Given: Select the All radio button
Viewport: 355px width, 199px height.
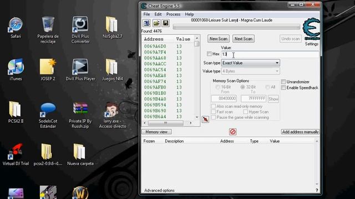Looking at the screenshot, I should click(x=267, y=87).
